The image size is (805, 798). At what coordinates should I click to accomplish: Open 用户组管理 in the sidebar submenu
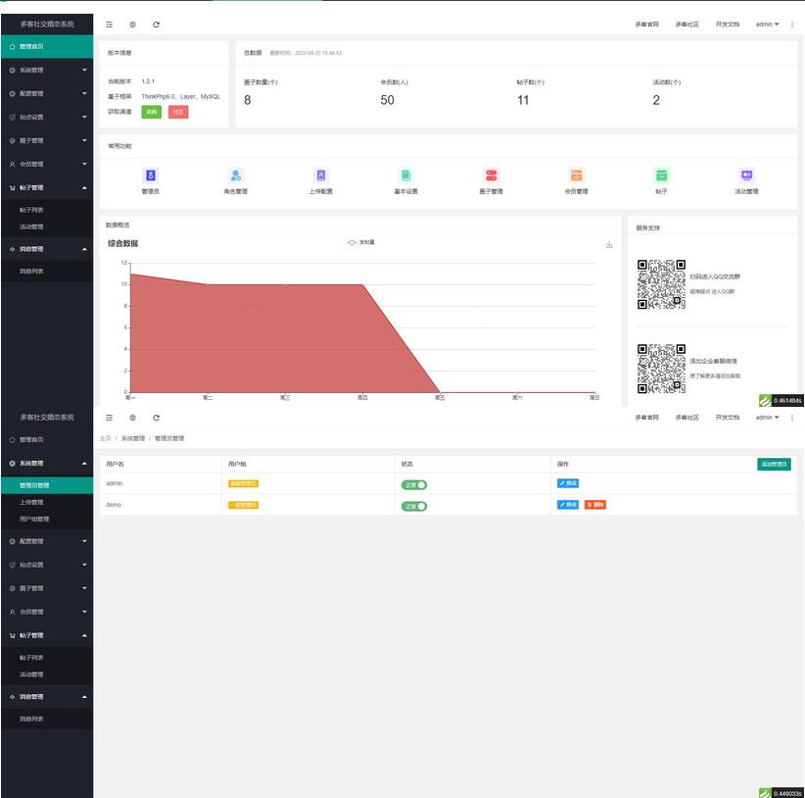tap(34, 519)
